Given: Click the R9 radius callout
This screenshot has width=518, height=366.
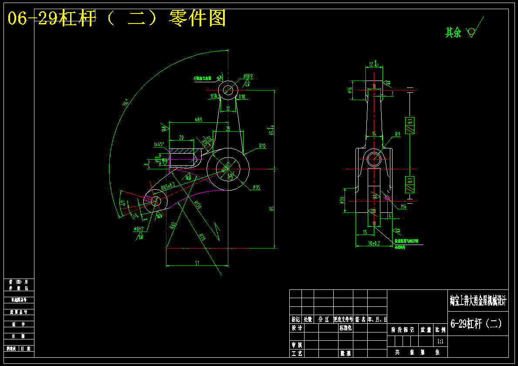Looking at the screenshot, I should pos(398,134).
